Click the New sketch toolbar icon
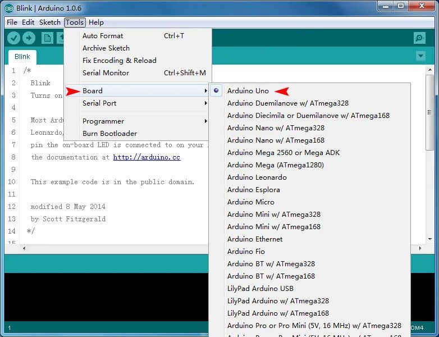 point(47,38)
